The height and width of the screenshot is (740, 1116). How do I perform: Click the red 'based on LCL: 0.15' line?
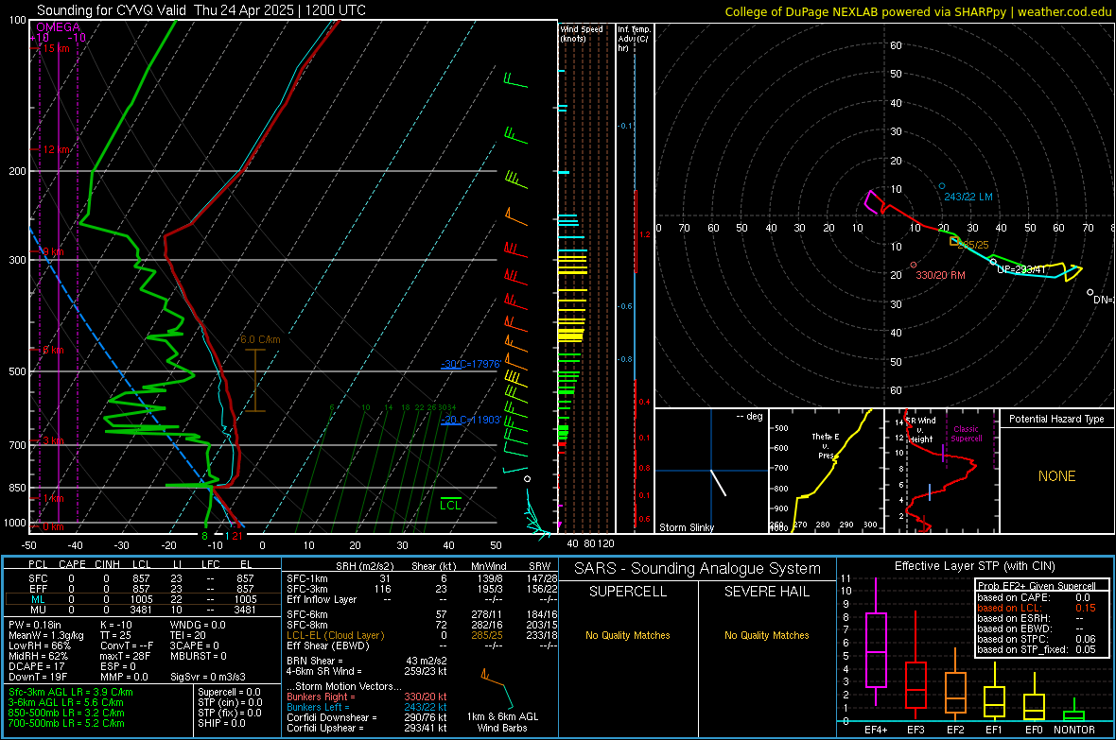(1037, 608)
